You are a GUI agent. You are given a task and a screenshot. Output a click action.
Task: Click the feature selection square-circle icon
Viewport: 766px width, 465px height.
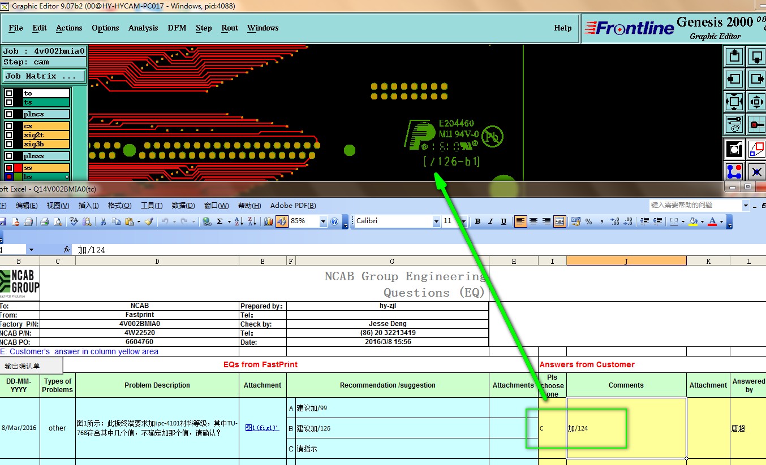(734, 149)
